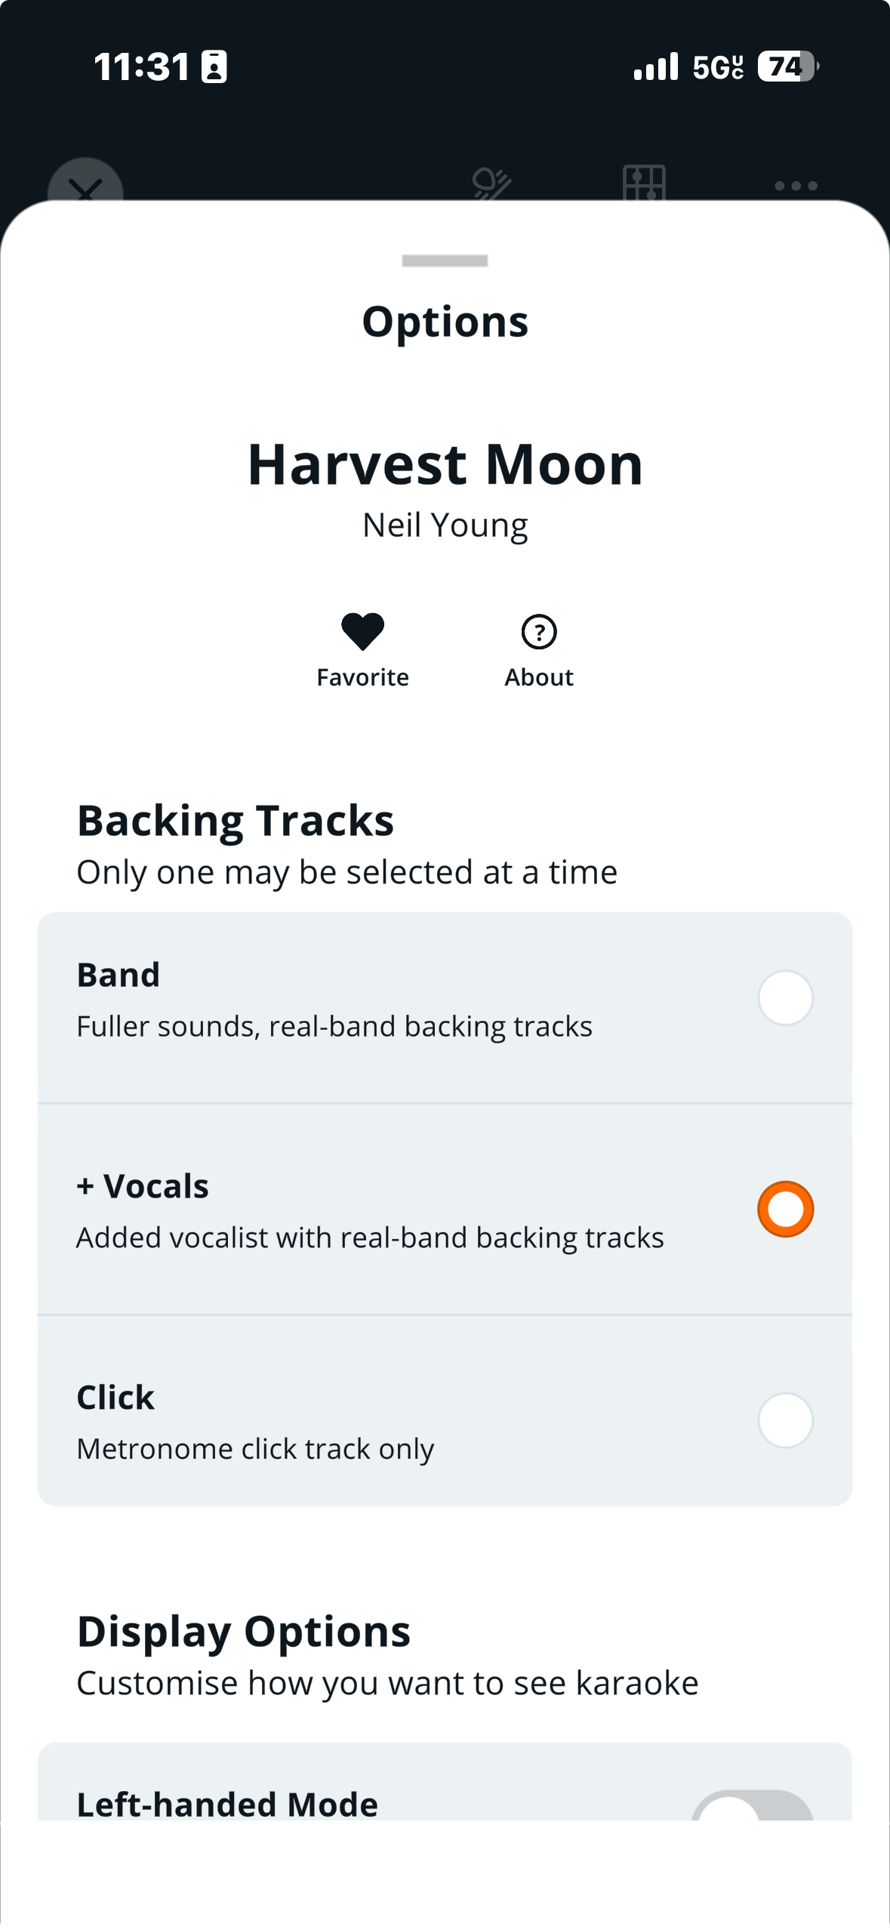
Task: Tap the Favorite label
Action: click(362, 677)
